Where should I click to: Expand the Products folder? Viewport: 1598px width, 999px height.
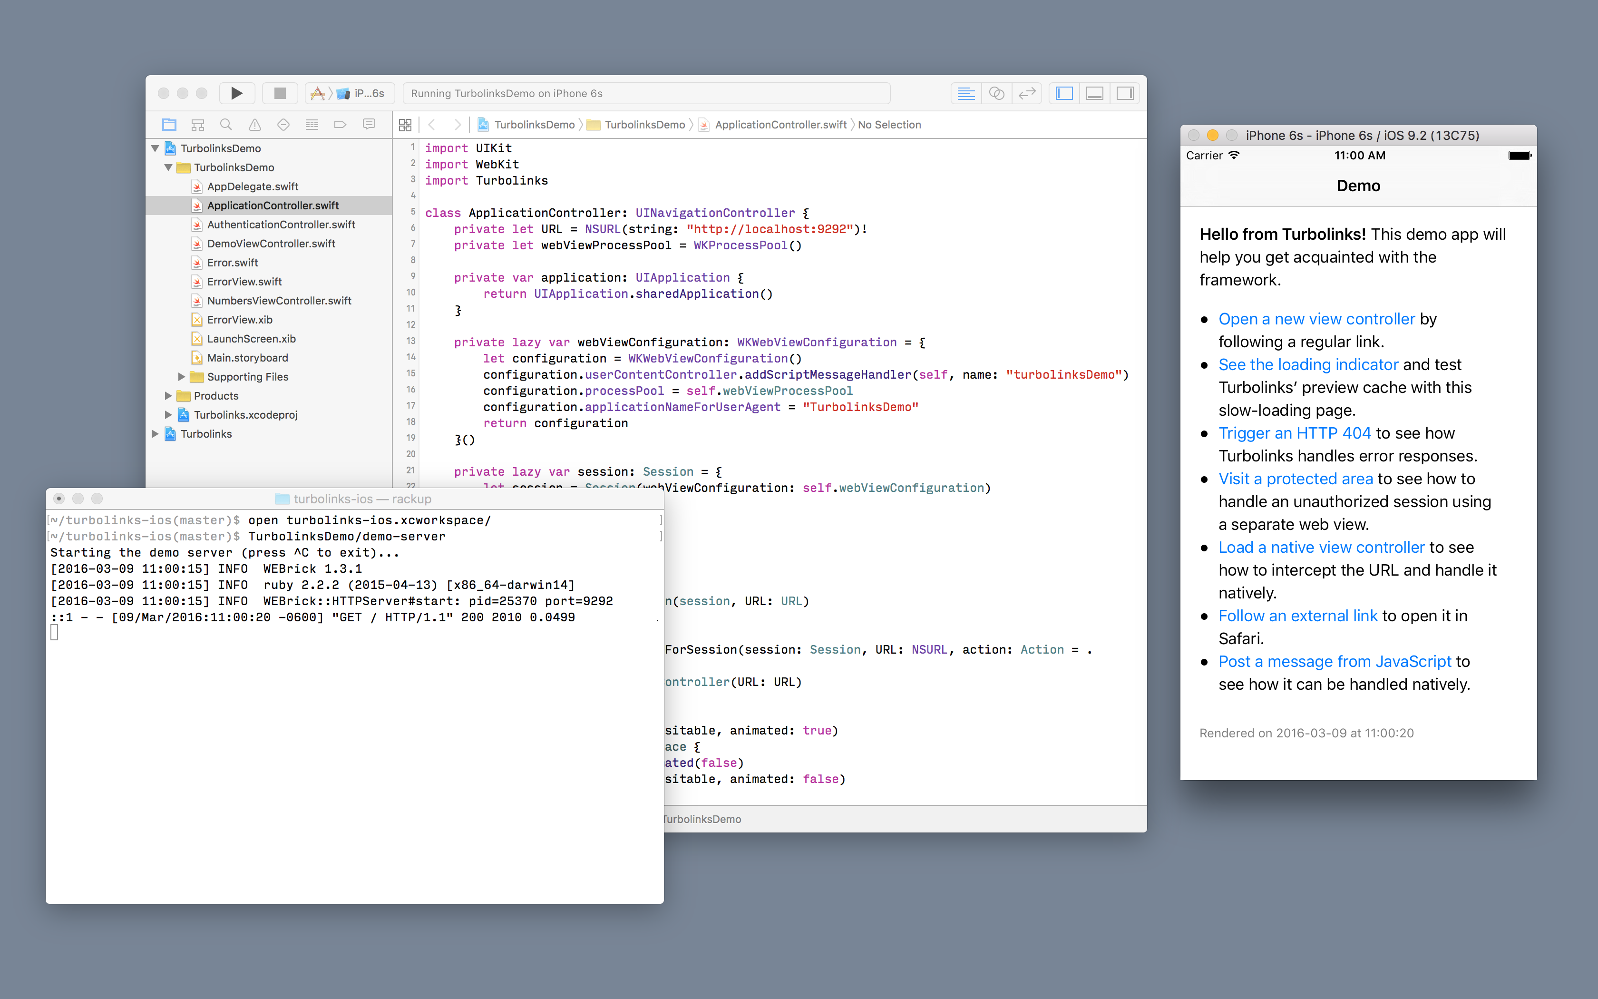pos(168,396)
